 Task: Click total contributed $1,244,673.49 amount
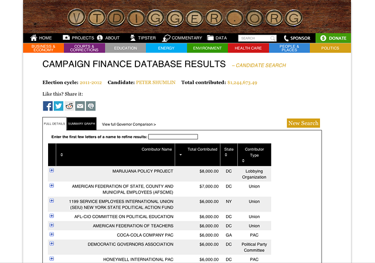coord(242,82)
